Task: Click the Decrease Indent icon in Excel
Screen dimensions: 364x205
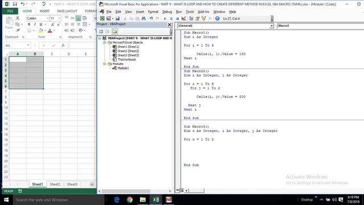Action: tap(67, 30)
